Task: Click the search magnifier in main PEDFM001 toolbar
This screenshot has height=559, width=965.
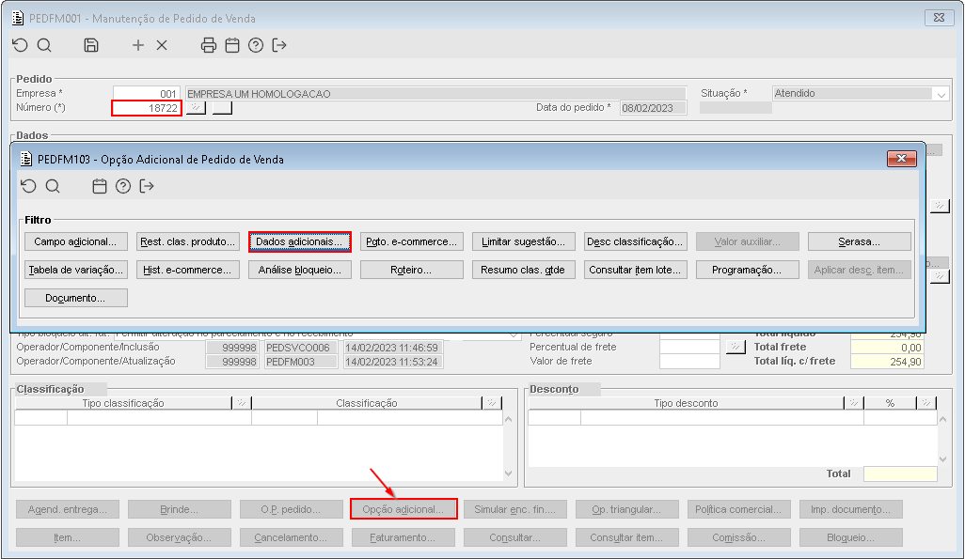Action: [x=44, y=45]
